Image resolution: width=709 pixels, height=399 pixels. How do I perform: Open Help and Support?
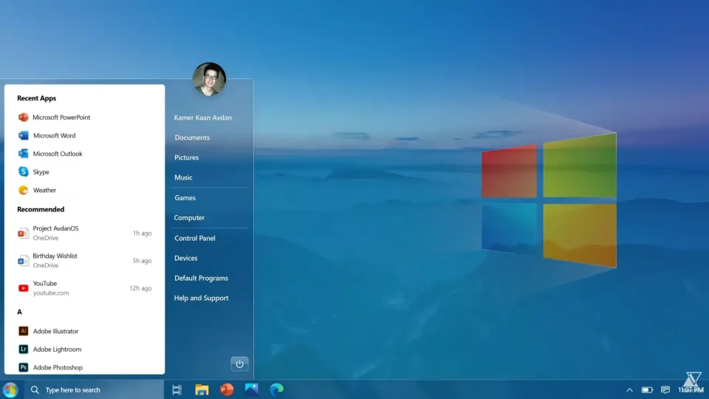[201, 298]
